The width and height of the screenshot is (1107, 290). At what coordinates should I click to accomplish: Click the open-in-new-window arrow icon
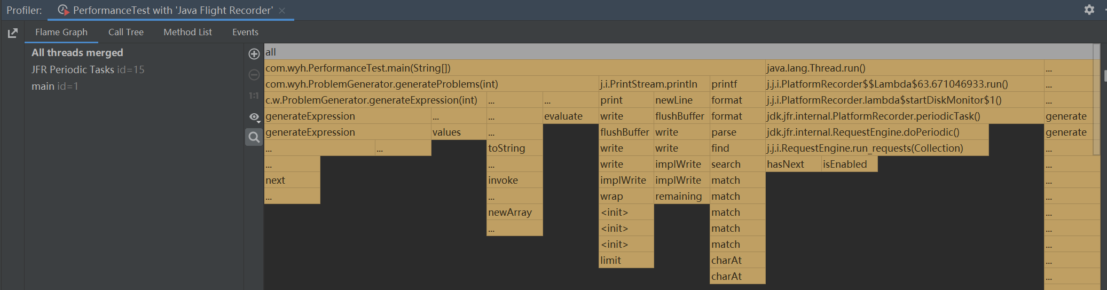(x=13, y=34)
